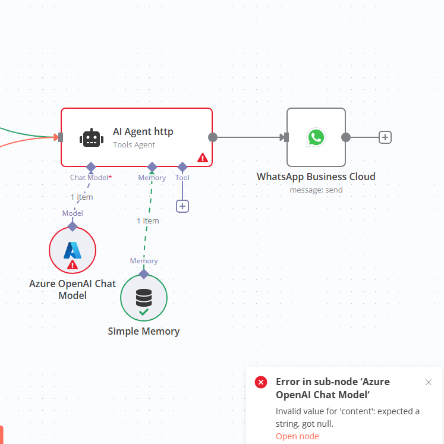This screenshot has width=444, height=444.
Task: Click the green checkmark on Simple Memory
Action: coord(144,312)
